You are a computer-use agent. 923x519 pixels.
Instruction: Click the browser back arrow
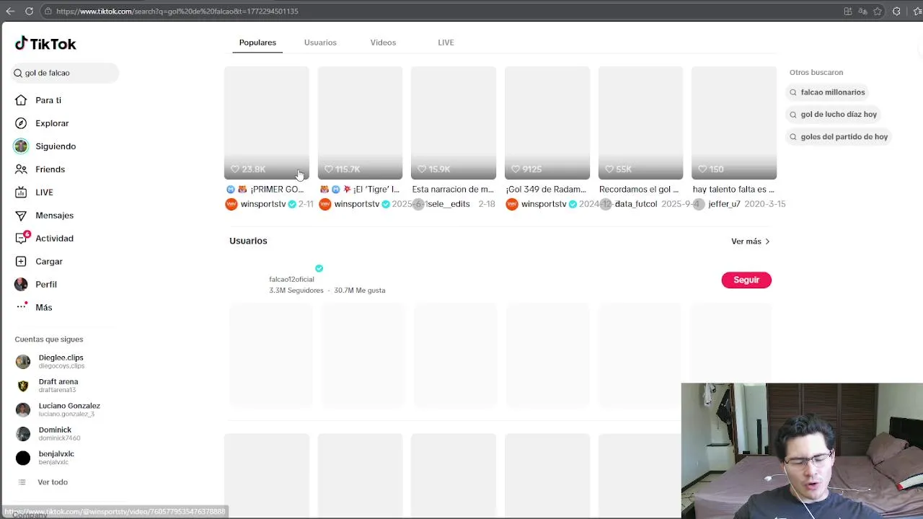pos(10,11)
